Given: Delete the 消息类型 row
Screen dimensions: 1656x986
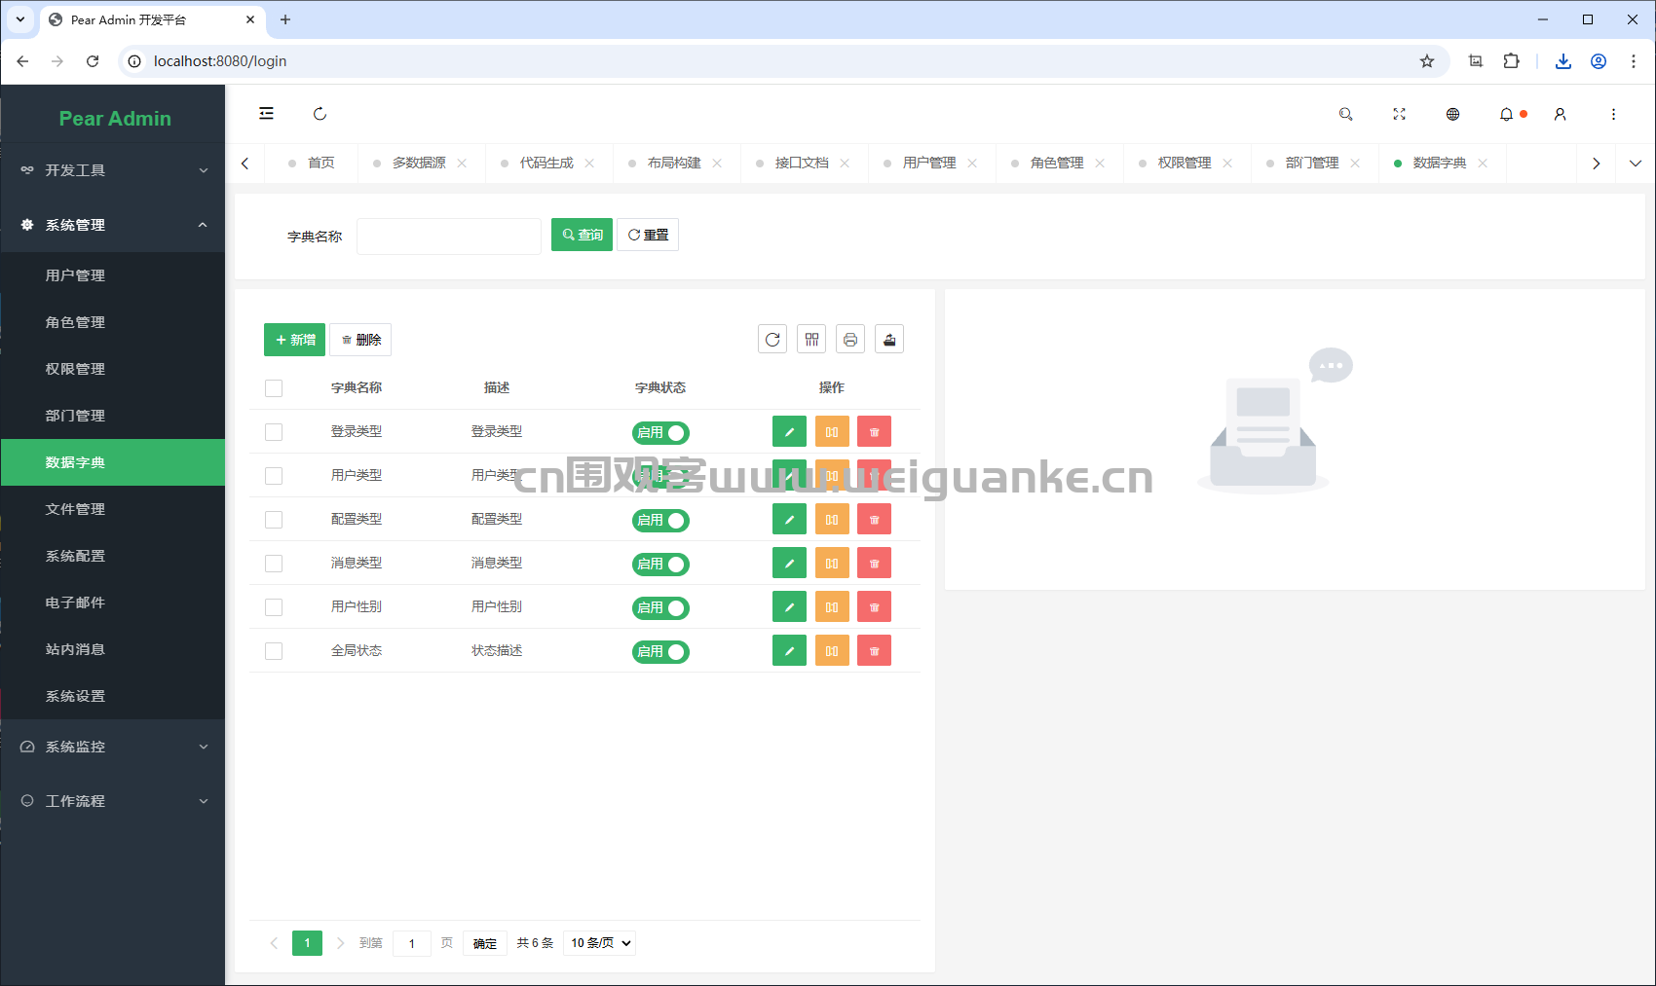Looking at the screenshot, I should click(x=874, y=563).
